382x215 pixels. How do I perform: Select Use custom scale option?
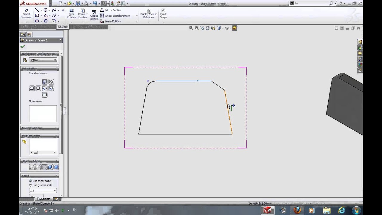click(41, 185)
